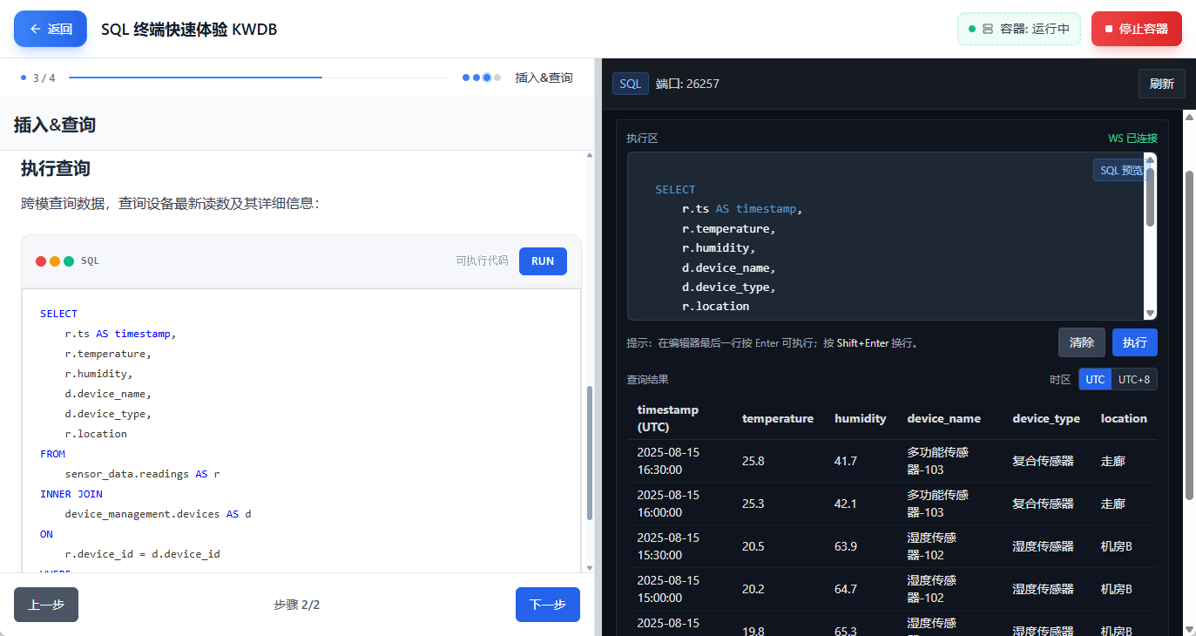1196x636 pixels.
Task: Click the temperature value 25.3
Action: point(753,504)
